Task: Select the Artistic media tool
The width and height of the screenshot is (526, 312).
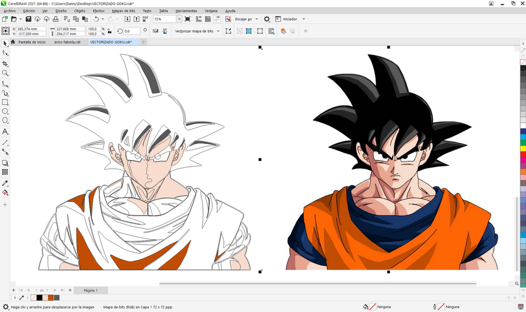Action: click(5, 93)
